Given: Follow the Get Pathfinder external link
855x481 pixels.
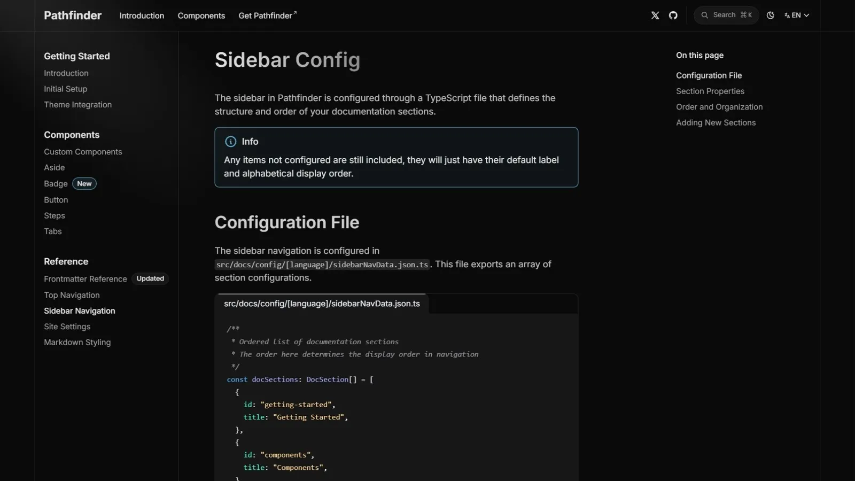Looking at the screenshot, I should pyautogui.click(x=267, y=16).
